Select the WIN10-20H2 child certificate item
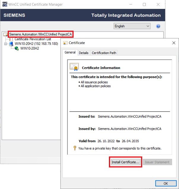Screen dimensions: 179x189 pos(30,48)
